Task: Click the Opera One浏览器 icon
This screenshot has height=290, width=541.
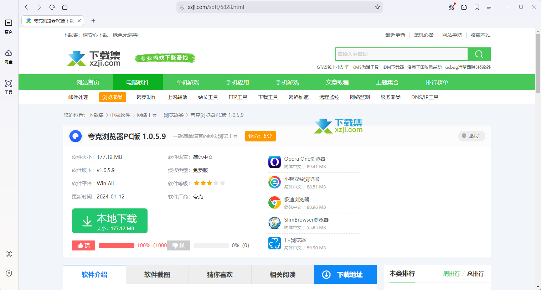Action: click(x=274, y=162)
